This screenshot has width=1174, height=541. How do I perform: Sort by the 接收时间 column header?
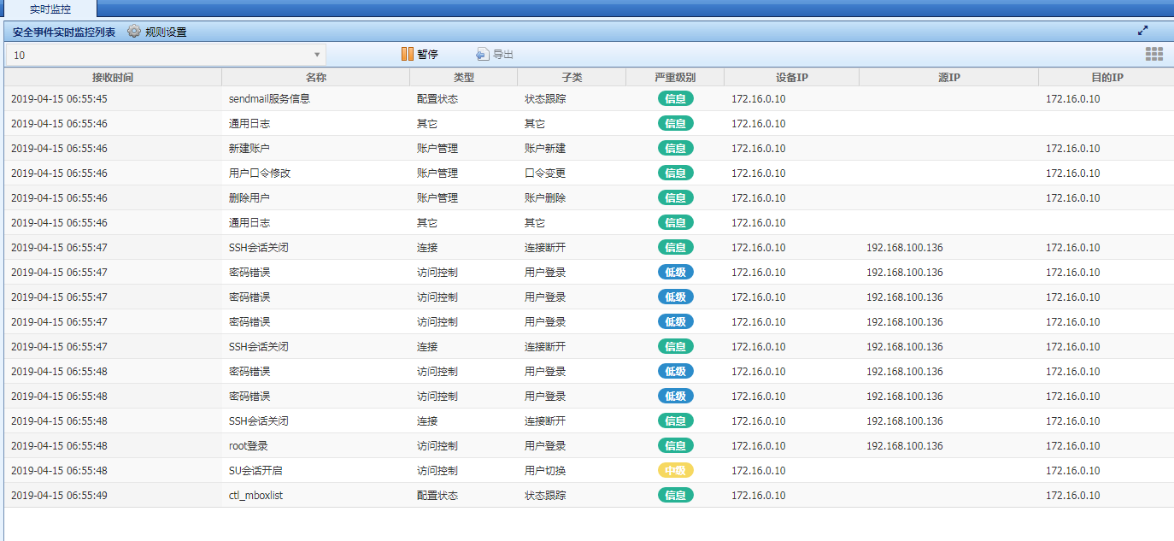113,77
